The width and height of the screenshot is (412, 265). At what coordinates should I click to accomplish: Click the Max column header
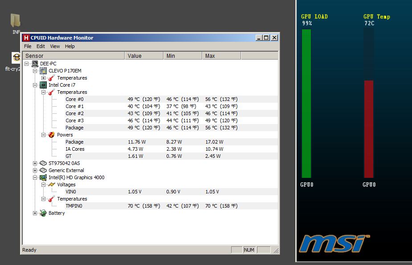[x=221, y=56]
